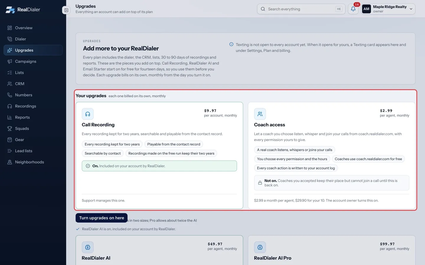Click the Campaigns megaphone icon in the sidebar
The width and height of the screenshot is (425, 265).
[x=10, y=62]
